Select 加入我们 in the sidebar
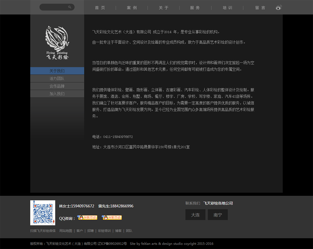The image size is (313, 249). 57,94
